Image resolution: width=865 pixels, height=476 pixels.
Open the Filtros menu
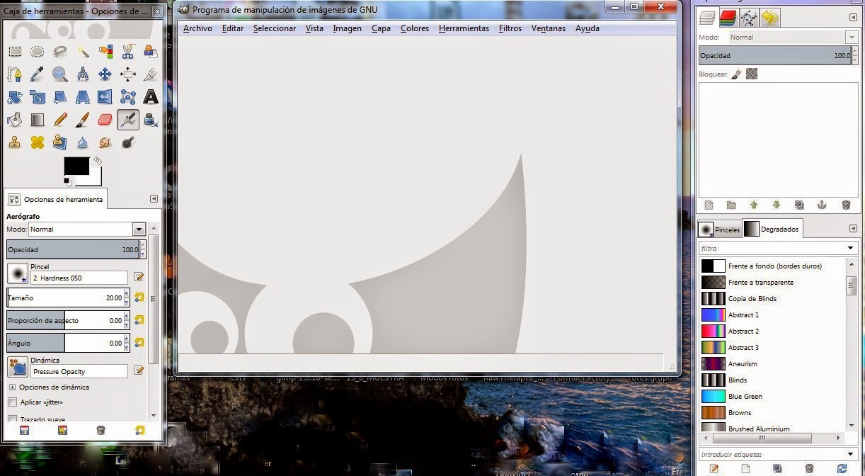tap(510, 28)
